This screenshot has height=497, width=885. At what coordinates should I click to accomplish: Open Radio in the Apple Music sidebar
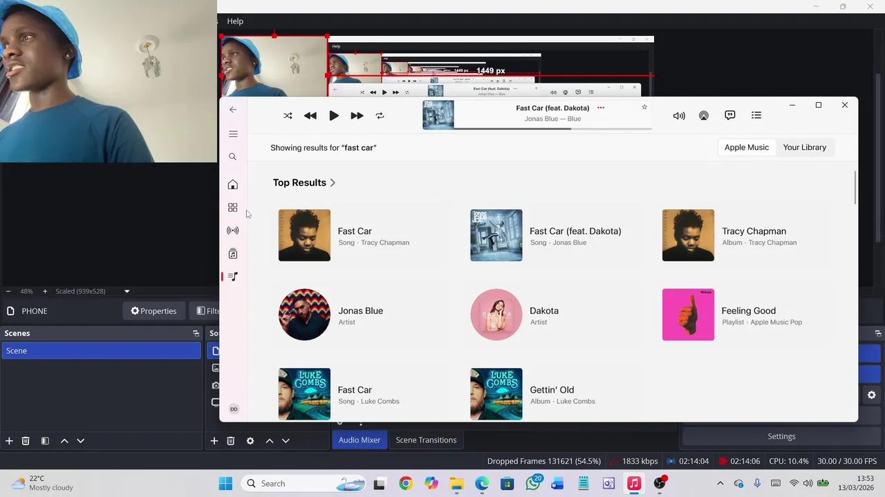[233, 231]
